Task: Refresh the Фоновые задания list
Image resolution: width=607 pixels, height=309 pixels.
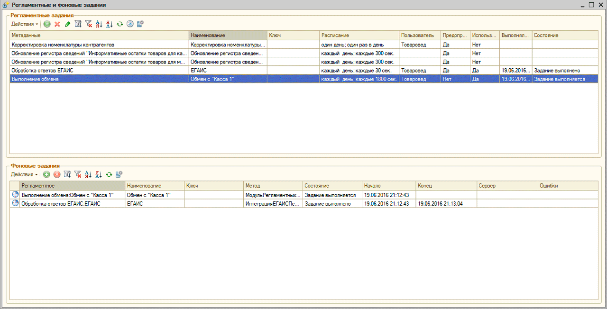Action: pyautogui.click(x=109, y=174)
